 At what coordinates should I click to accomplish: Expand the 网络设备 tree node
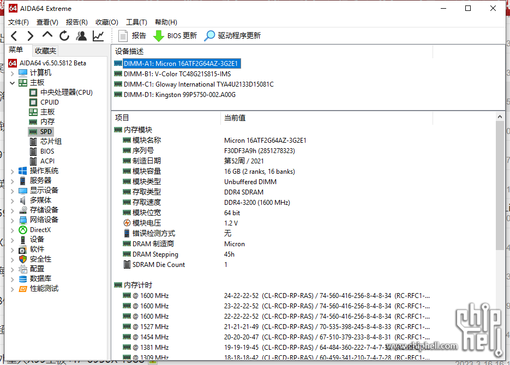13,220
